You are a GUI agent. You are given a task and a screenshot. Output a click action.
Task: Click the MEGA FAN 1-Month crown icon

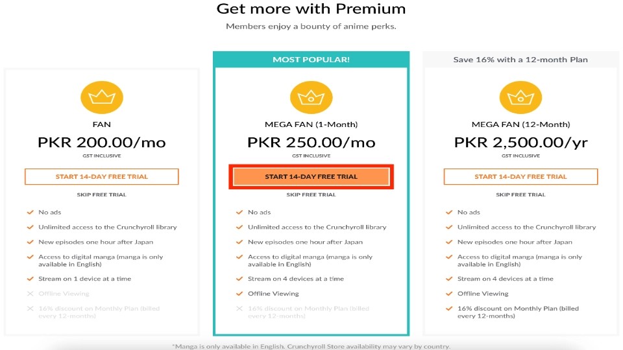(x=311, y=97)
